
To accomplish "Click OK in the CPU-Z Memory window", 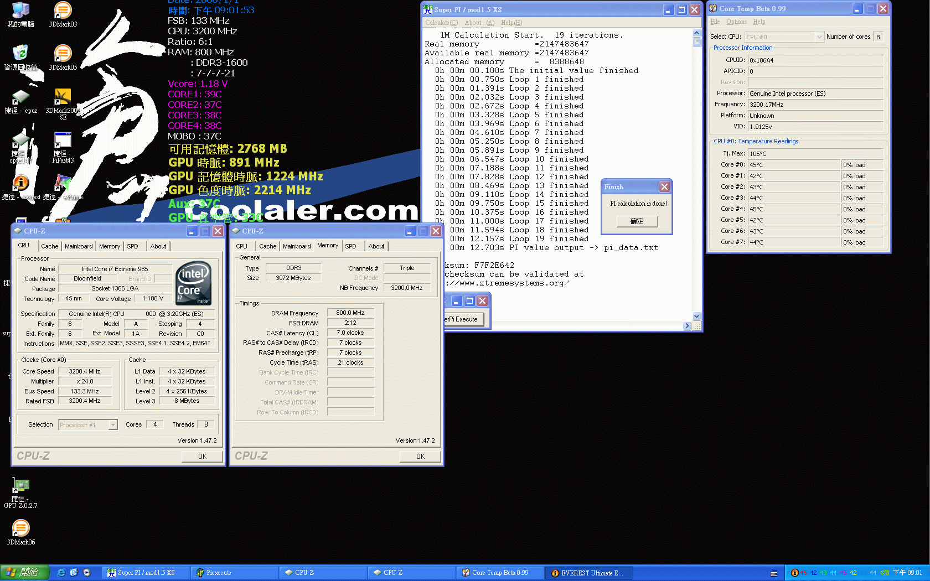I will pos(420,456).
